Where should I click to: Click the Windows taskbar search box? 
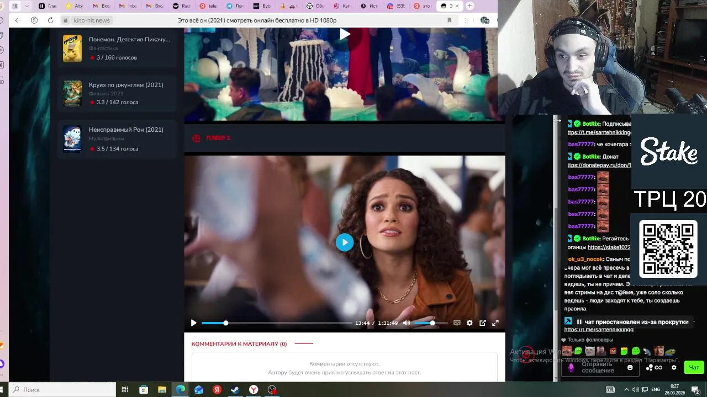pos(62,389)
